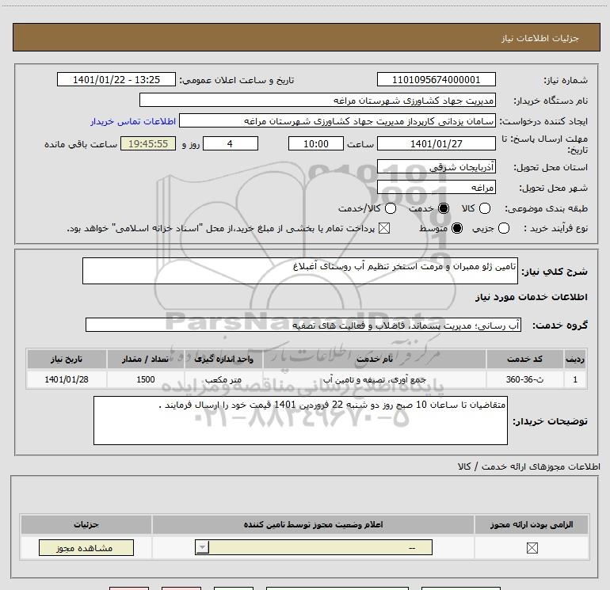Viewport: 610px width, 590px height.
Task: Select the جزیی purchase type radio
Action: pyautogui.click(x=504, y=228)
